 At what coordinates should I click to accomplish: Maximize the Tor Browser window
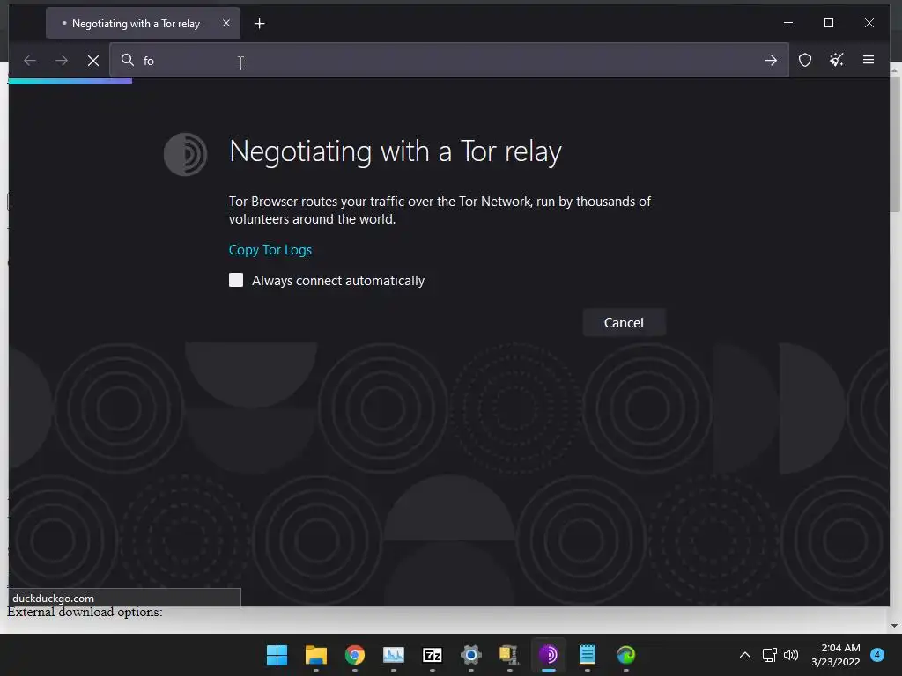828,23
